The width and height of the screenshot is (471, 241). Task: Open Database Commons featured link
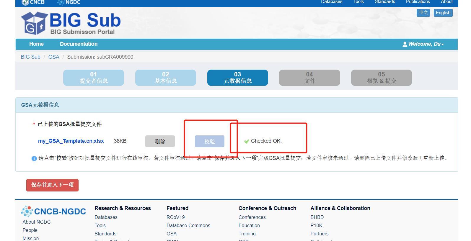[x=188, y=225]
